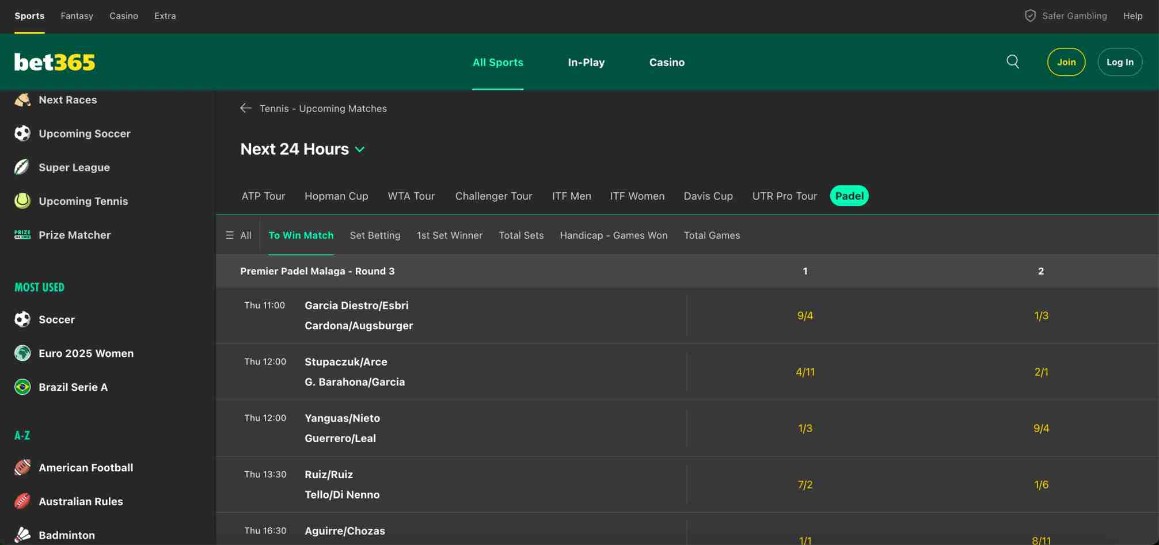
Task: Click the Euro 2025 Women globe icon
Action: (x=22, y=353)
